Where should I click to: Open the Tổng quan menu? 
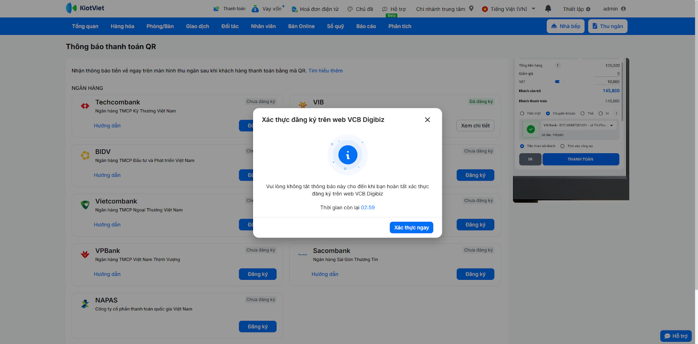pos(85,26)
